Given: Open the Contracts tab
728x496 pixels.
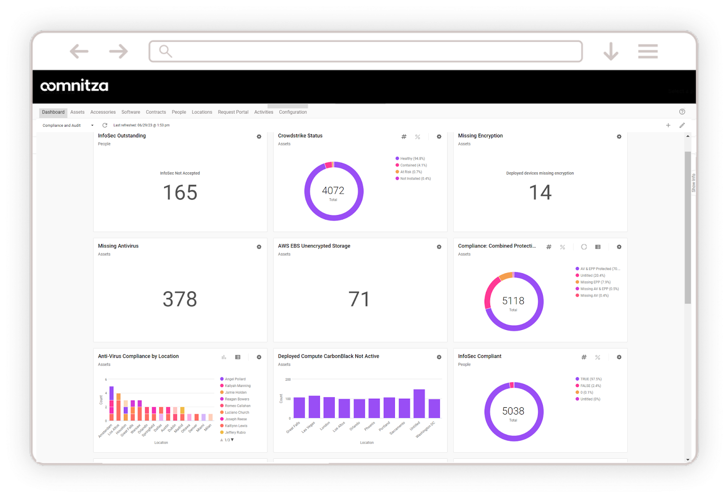Looking at the screenshot, I should click(x=156, y=112).
